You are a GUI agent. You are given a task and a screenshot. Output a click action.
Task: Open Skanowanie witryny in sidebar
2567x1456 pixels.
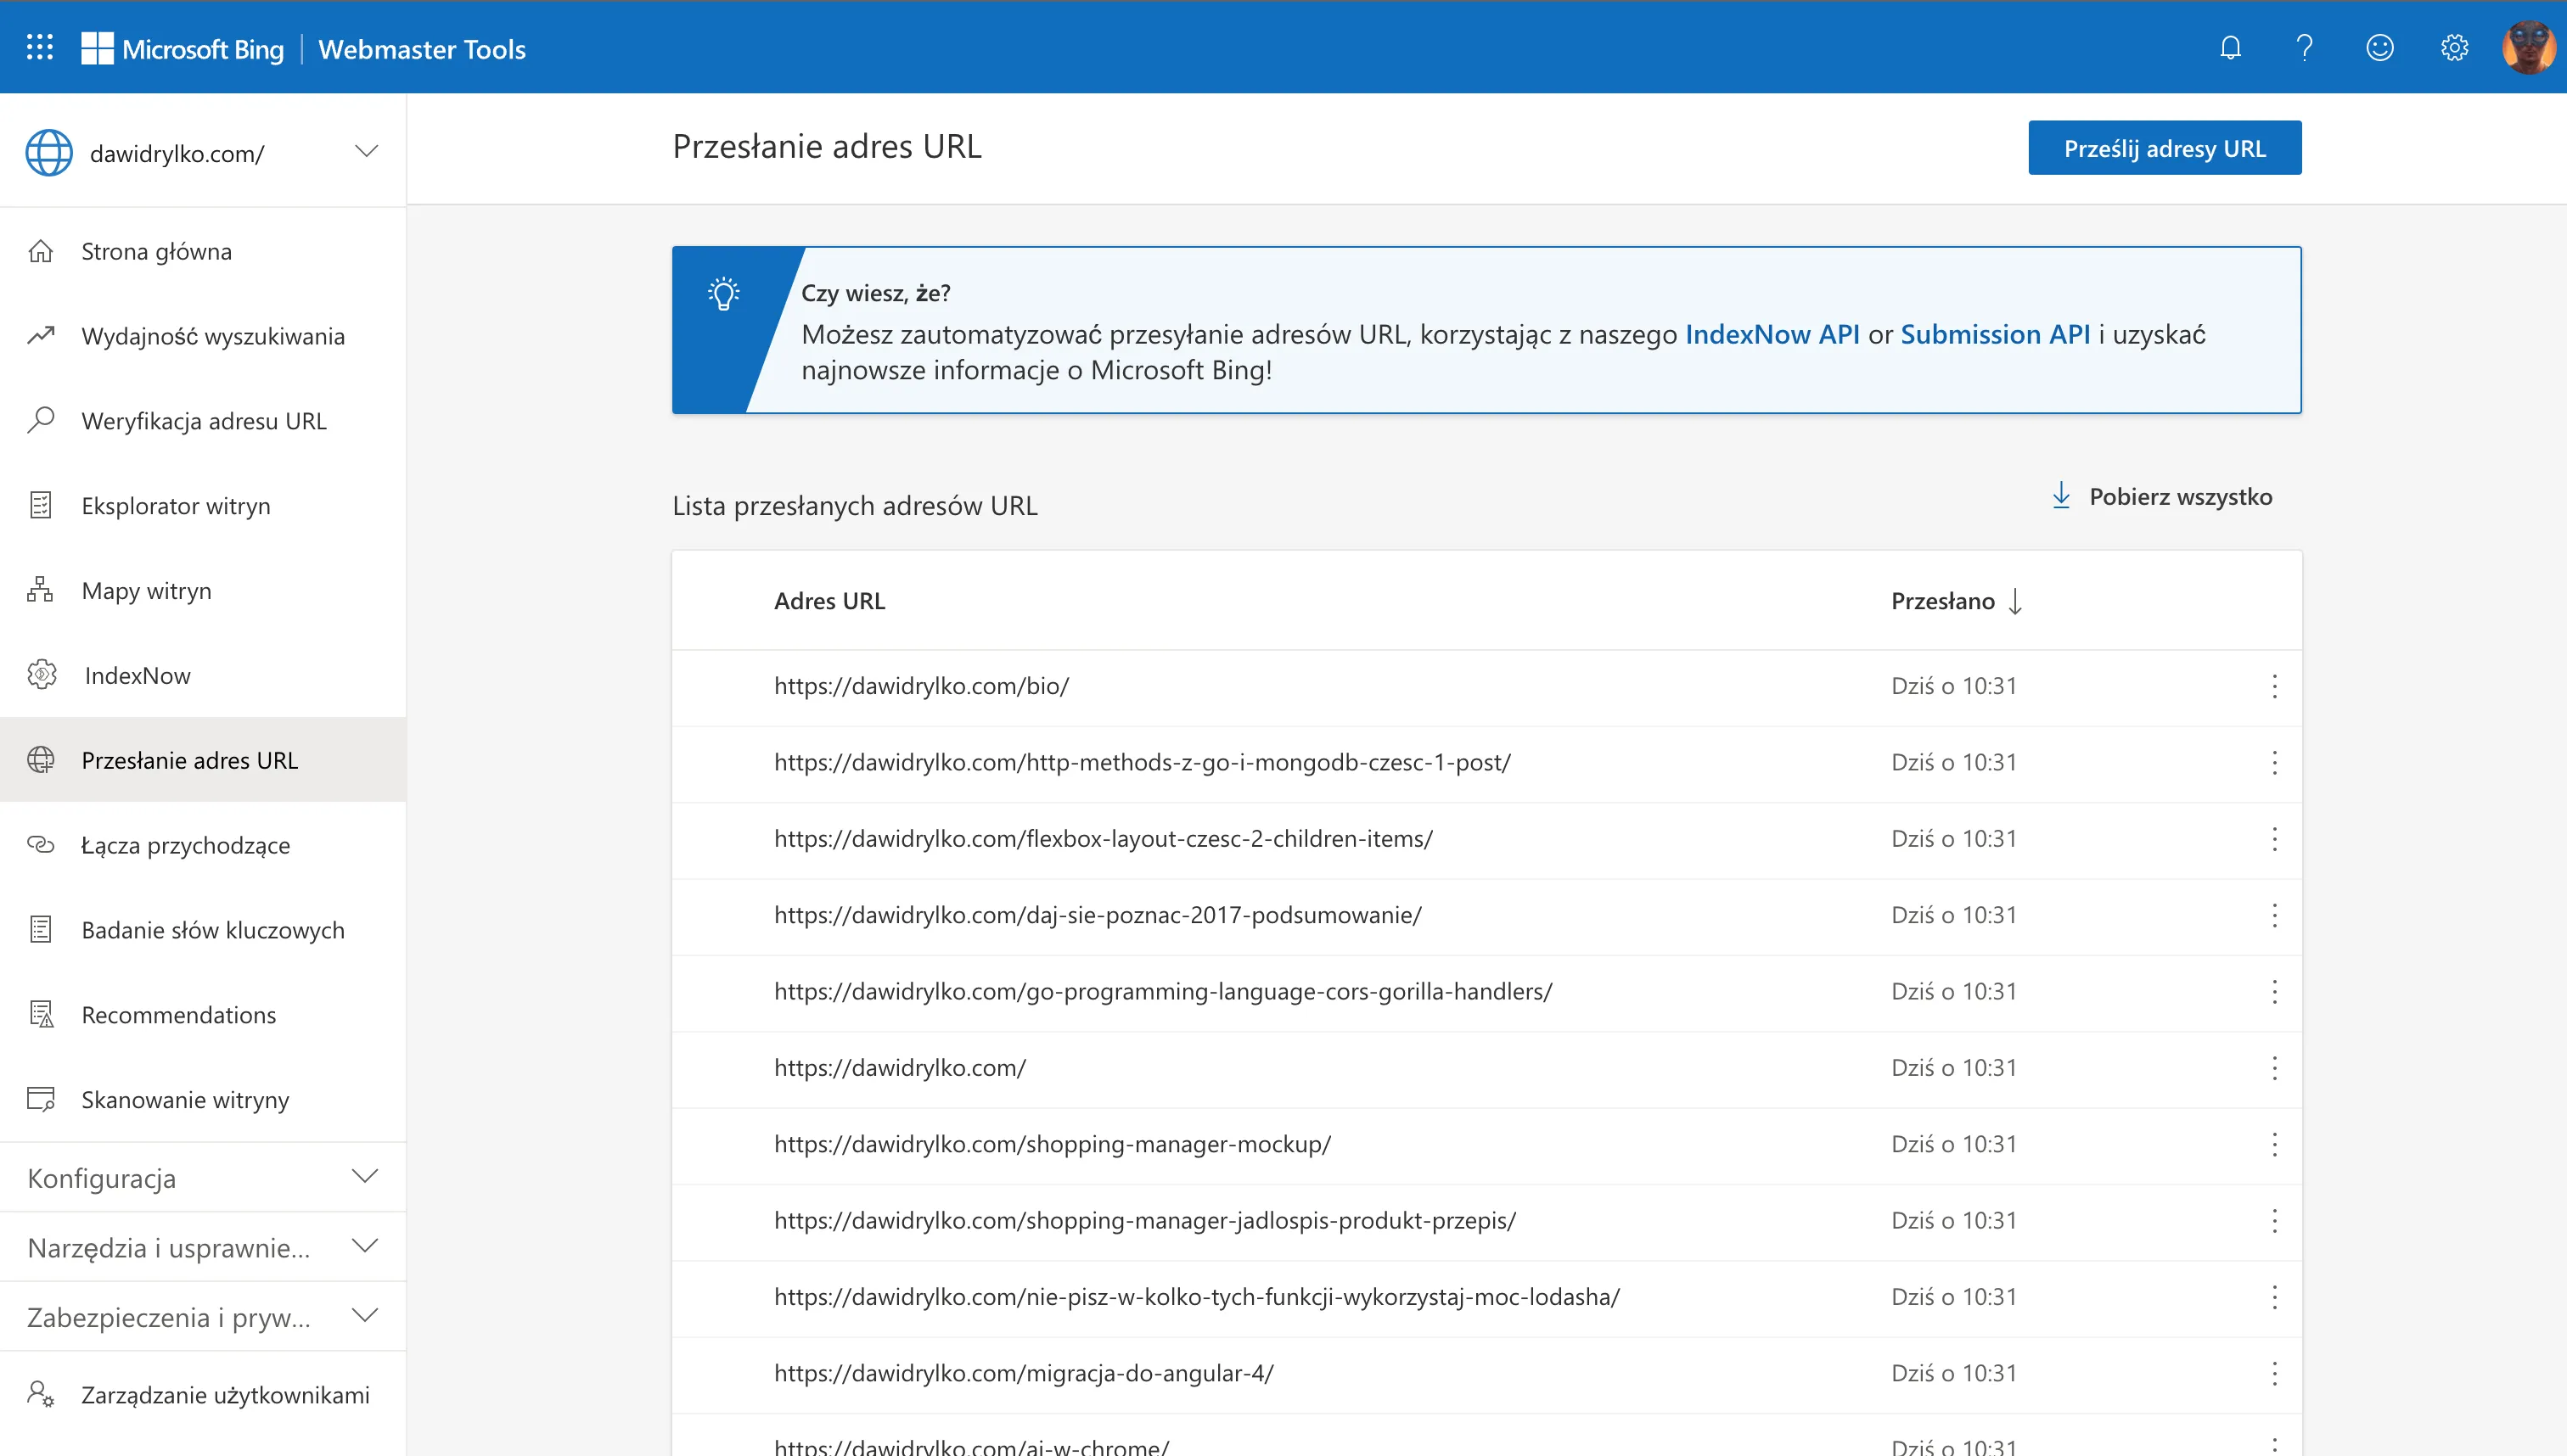(x=203, y=1099)
